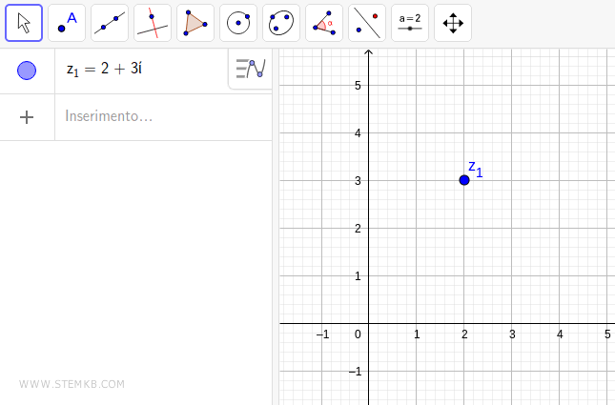Image resolution: width=615 pixels, height=405 pixels.
Task: Select Circle with center through point tool
Action: coord(238,23)
